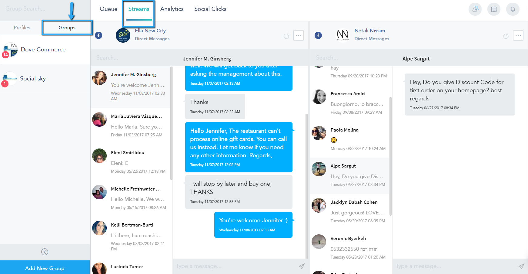Screen dimensions: 528x274
Task: Select the Social sky group
Action: click(x=45, y=79)
